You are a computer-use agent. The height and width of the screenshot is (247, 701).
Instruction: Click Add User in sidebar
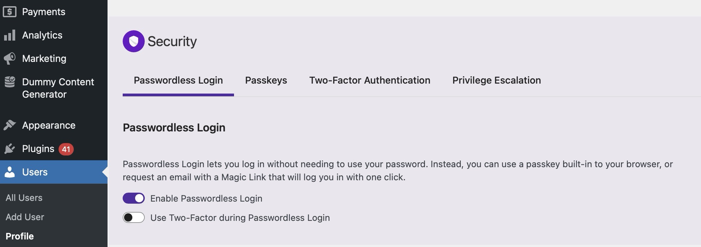coord(25,217)
